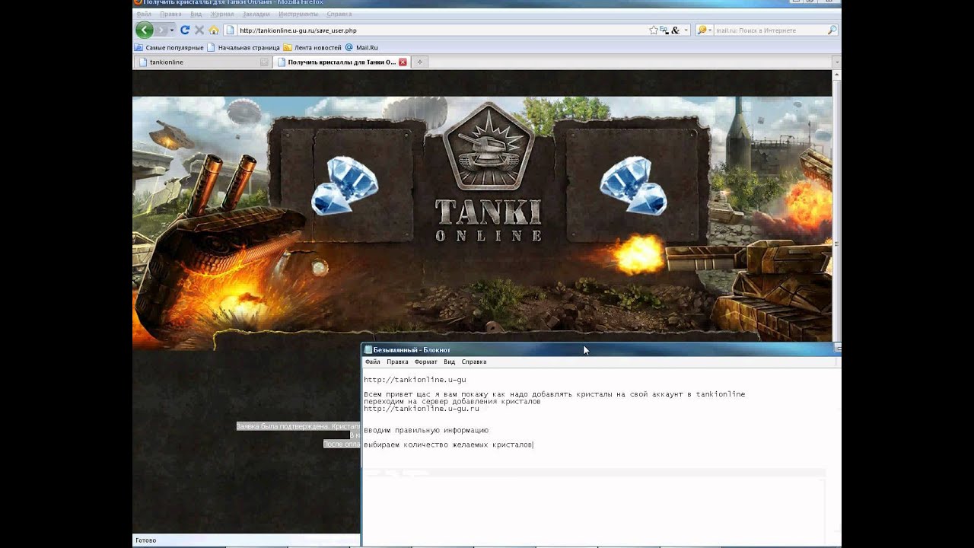Click the mail.ru search input field

(x=769, y=30)
